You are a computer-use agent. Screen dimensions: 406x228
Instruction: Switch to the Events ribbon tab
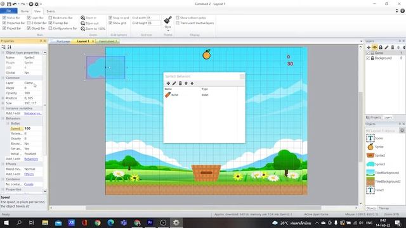51,11
